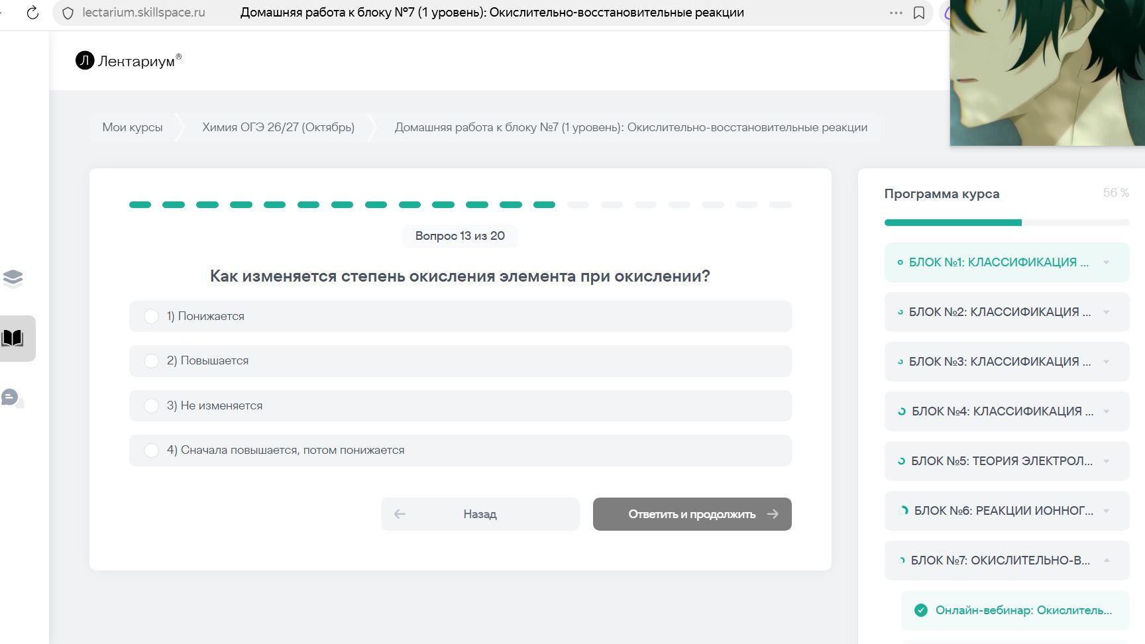
Task: Click left arrow icon in Назад button
Action: coord(400,514)
